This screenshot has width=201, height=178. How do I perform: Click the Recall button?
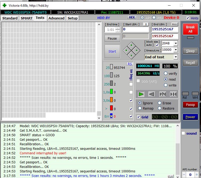[x=190, y=63]
